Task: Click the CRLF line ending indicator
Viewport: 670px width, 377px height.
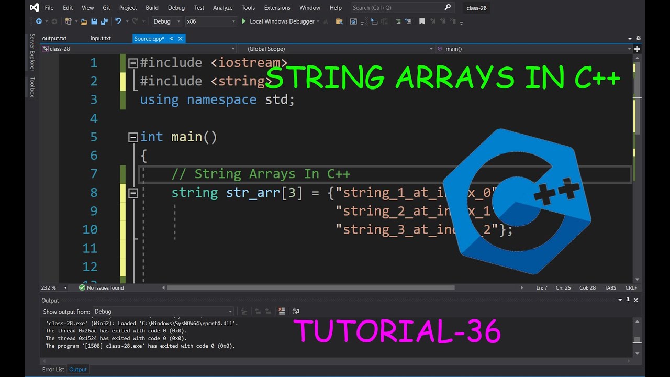Action: (631, 287)
